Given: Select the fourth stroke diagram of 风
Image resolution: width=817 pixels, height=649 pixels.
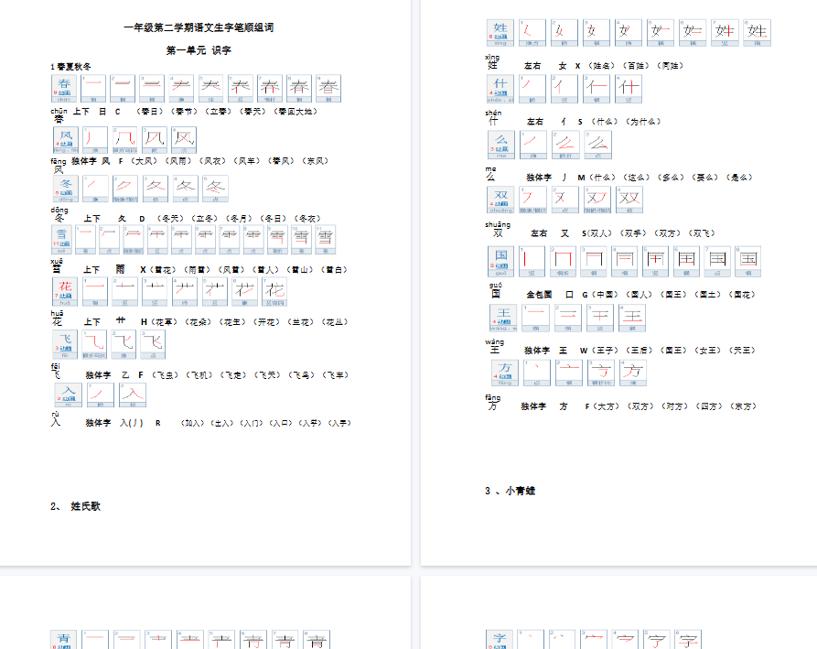Looking at the screenshot, I should (x=182, y=139).
